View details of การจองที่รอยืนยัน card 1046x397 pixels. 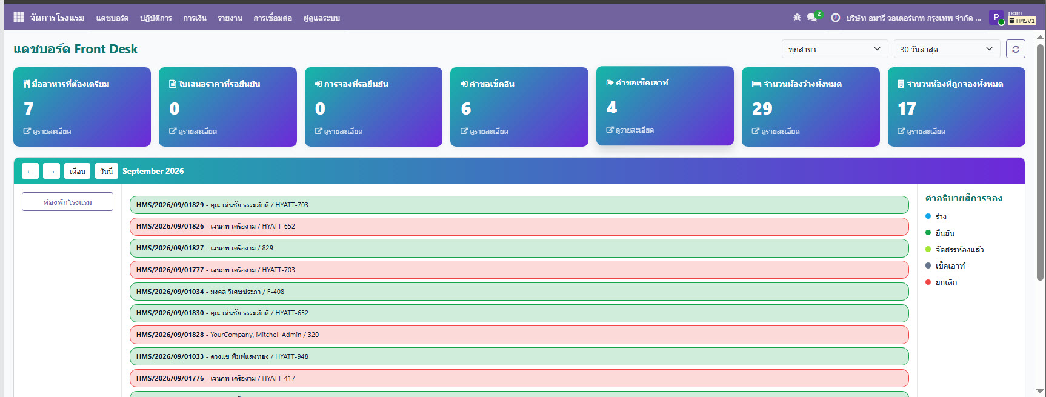coord(339,131)
